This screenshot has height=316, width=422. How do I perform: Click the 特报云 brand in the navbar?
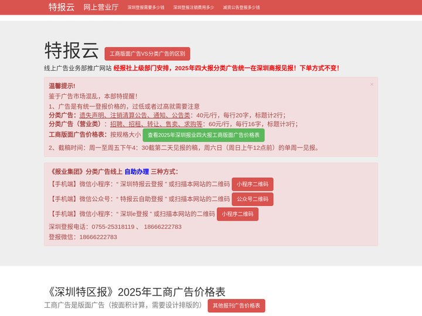[62, 7]
